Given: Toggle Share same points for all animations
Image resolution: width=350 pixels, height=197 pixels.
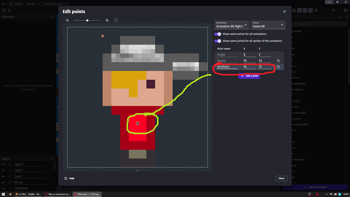Looking at the screenshot, I should point(218,34).
